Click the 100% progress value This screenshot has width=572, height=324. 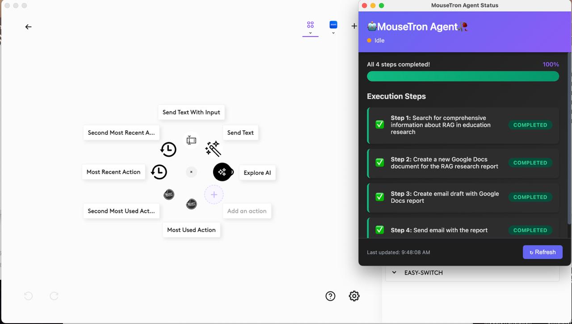pos(551,64)
